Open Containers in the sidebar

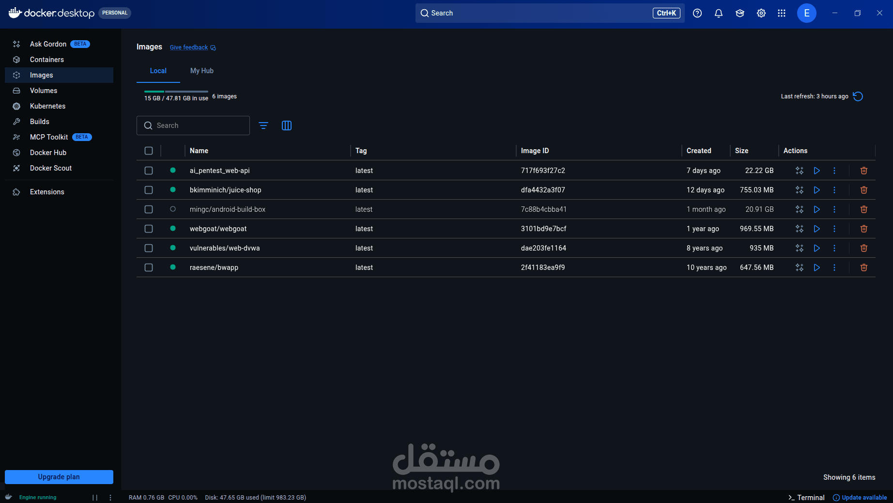(59, 60)
